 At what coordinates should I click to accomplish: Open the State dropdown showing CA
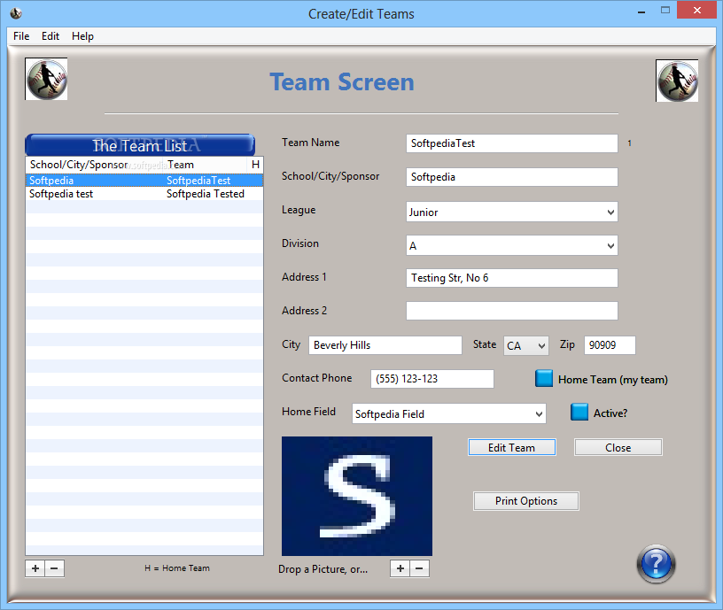(x=526, y=345)
